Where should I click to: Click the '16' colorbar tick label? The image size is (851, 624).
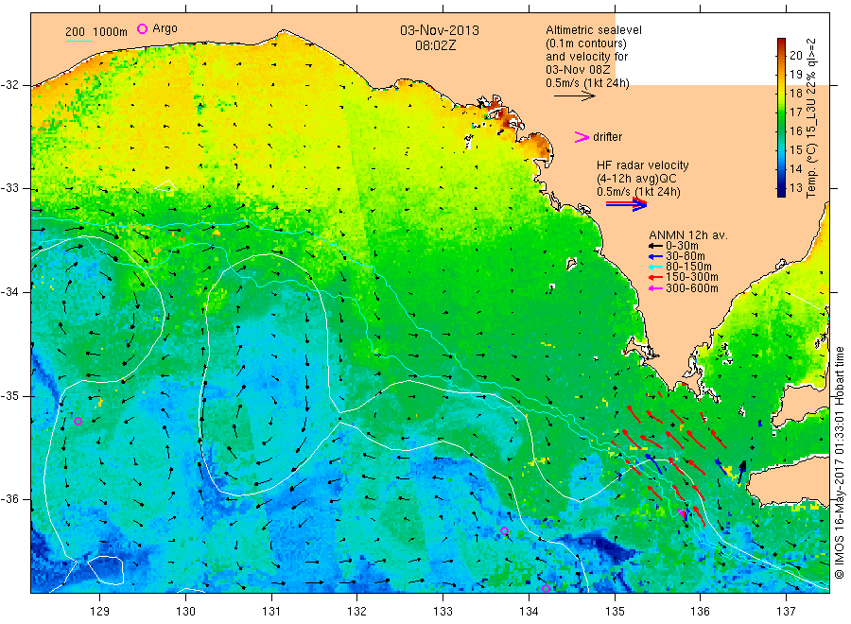click(x=795, y=130)
